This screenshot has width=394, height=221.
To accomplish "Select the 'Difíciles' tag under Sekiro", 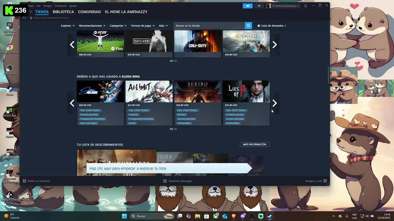I will click(x=181, y=114).
